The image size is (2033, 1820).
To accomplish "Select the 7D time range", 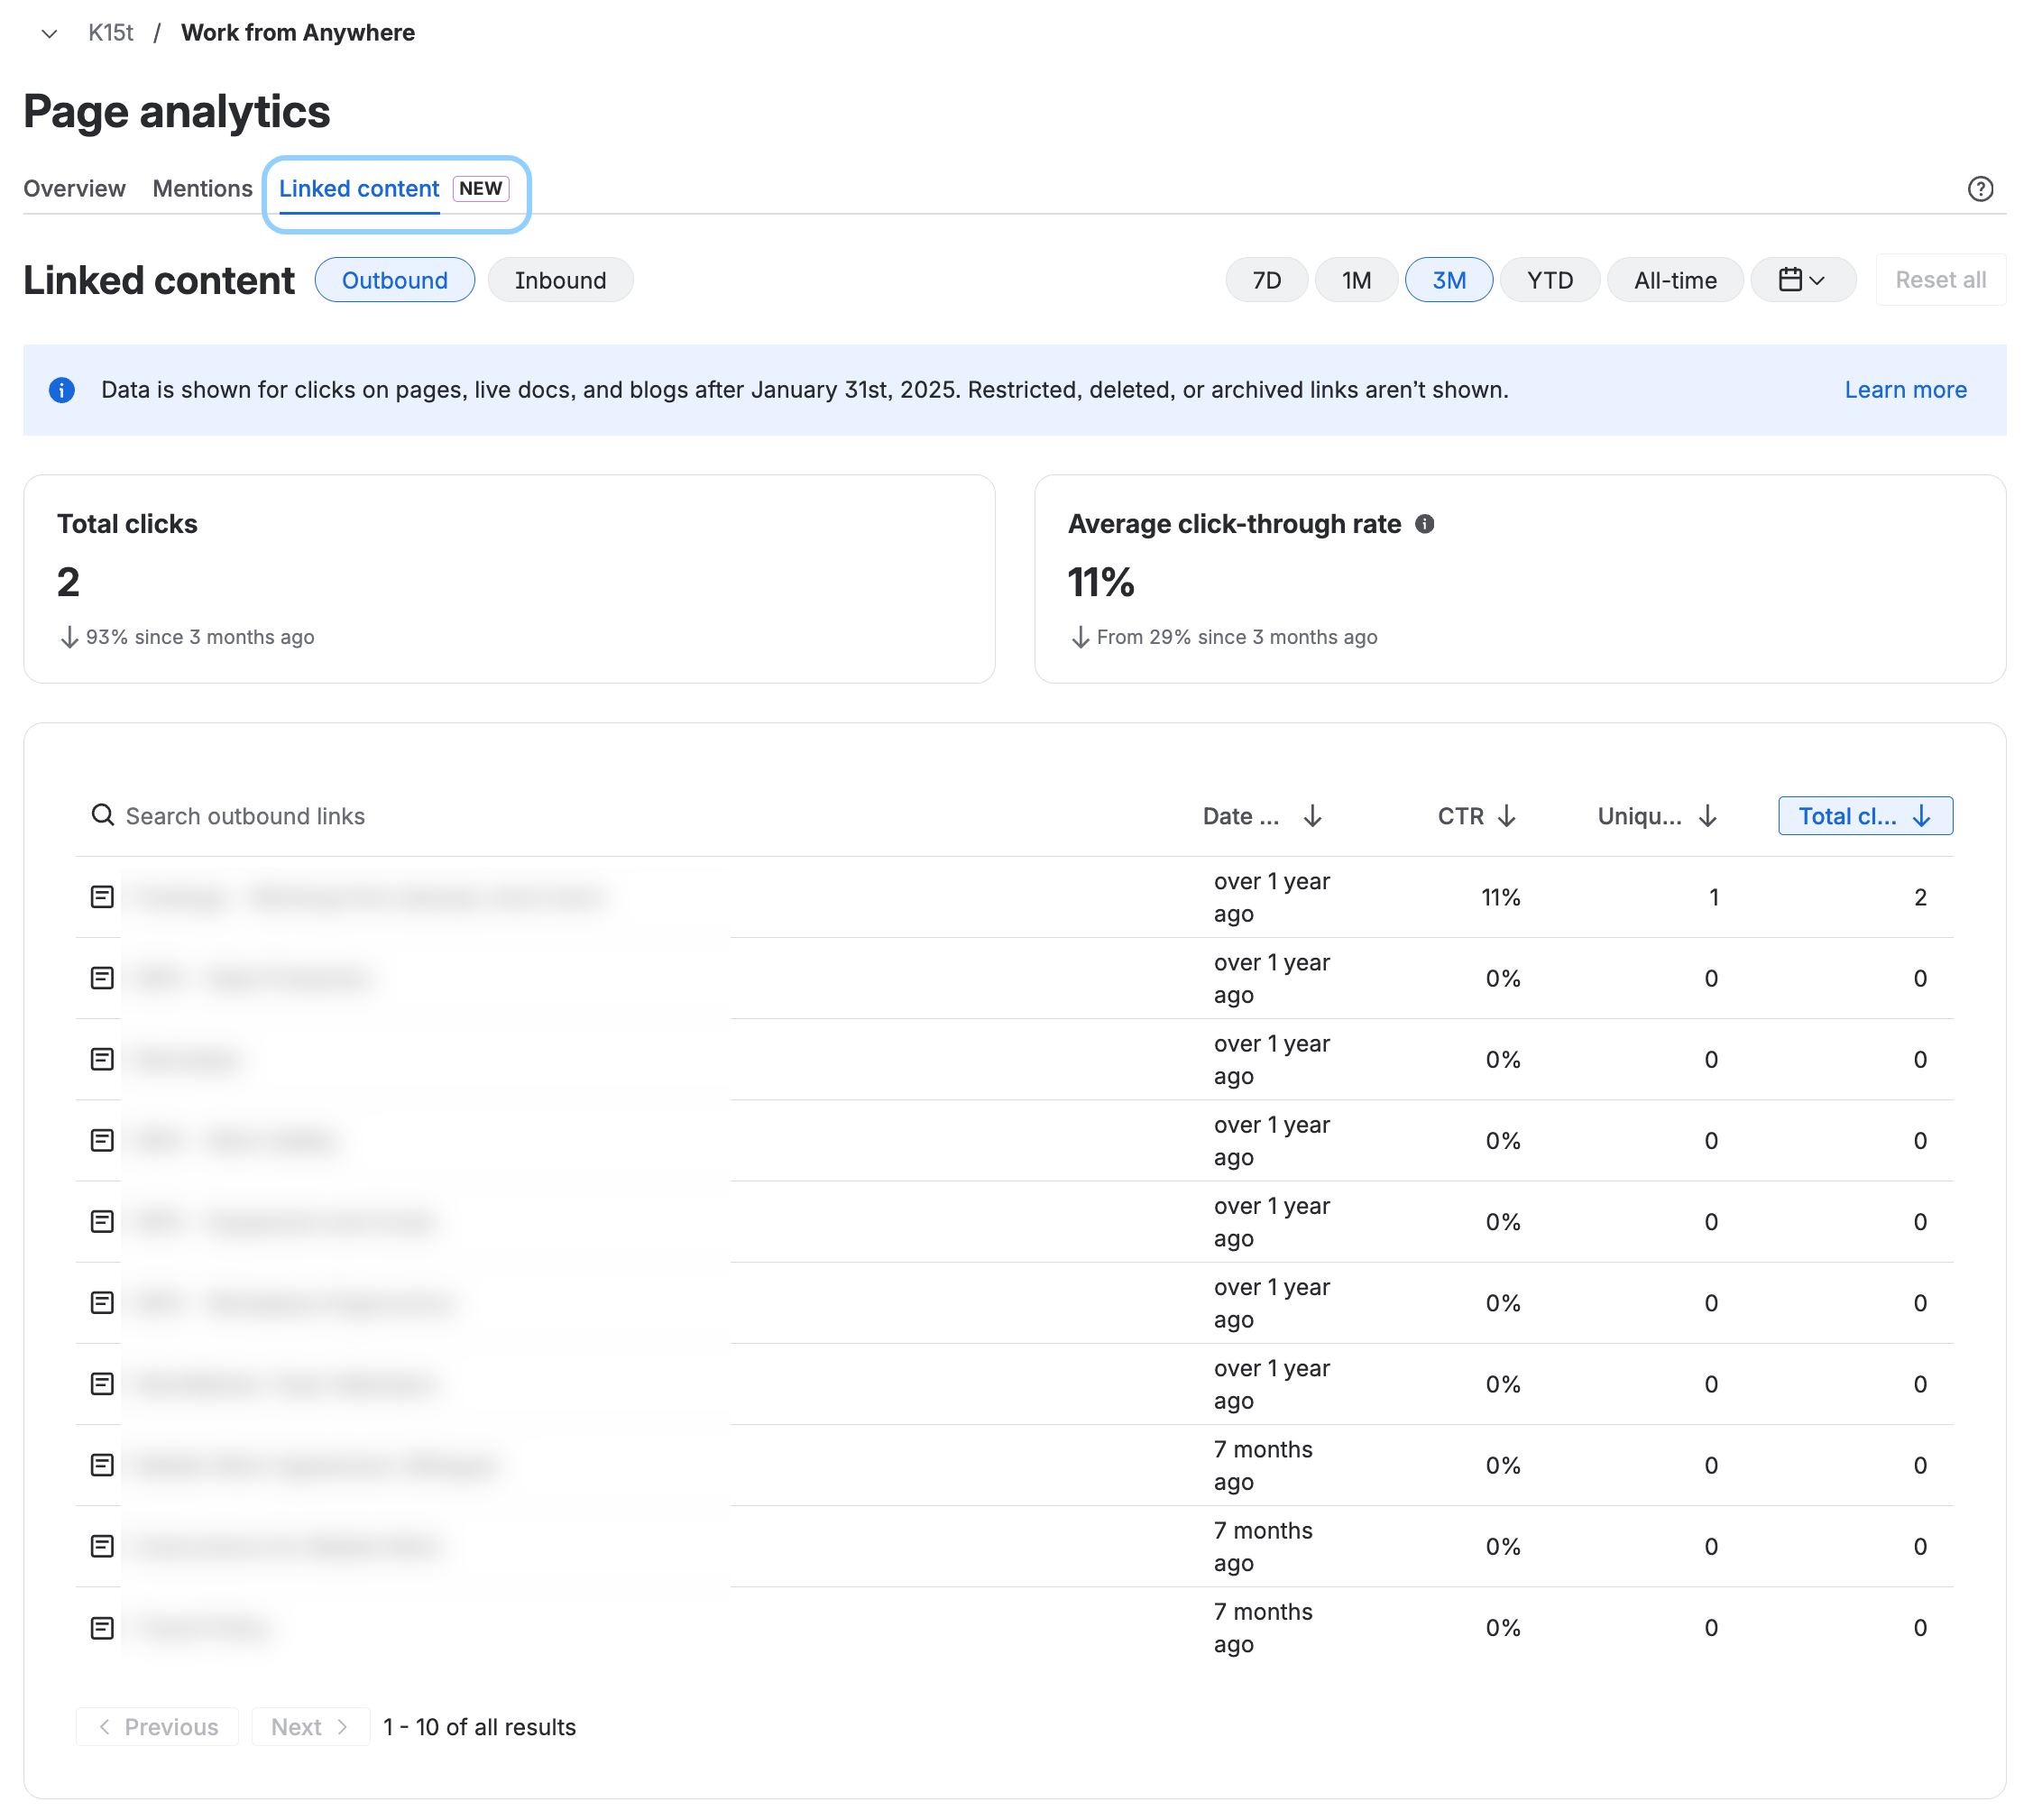I will click(1266, 280).
